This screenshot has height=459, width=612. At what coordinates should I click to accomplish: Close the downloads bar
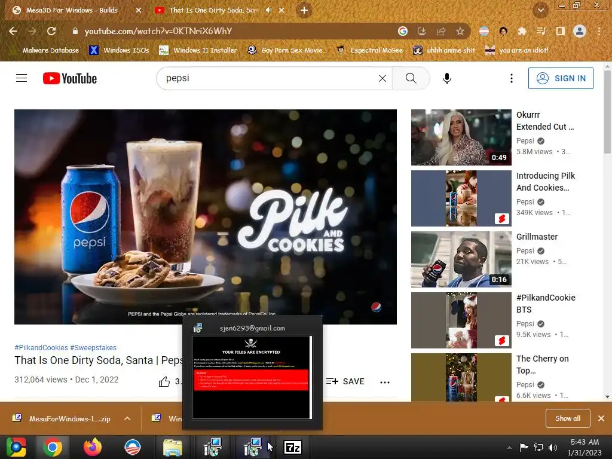point(601,418)
